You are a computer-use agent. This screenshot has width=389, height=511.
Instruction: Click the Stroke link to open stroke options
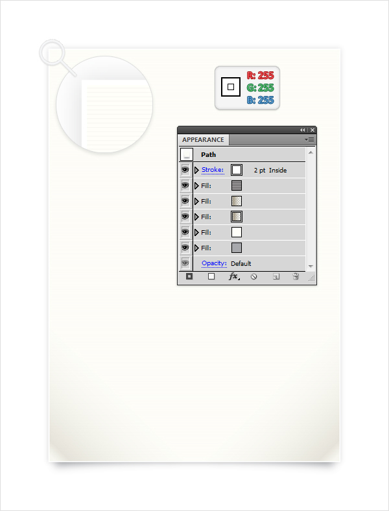pos(213,170)
